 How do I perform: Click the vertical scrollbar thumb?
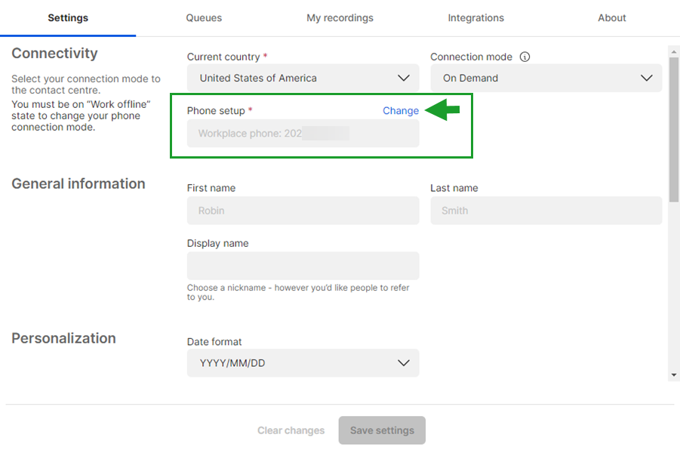pyautogui.click(x=673, y=130)
